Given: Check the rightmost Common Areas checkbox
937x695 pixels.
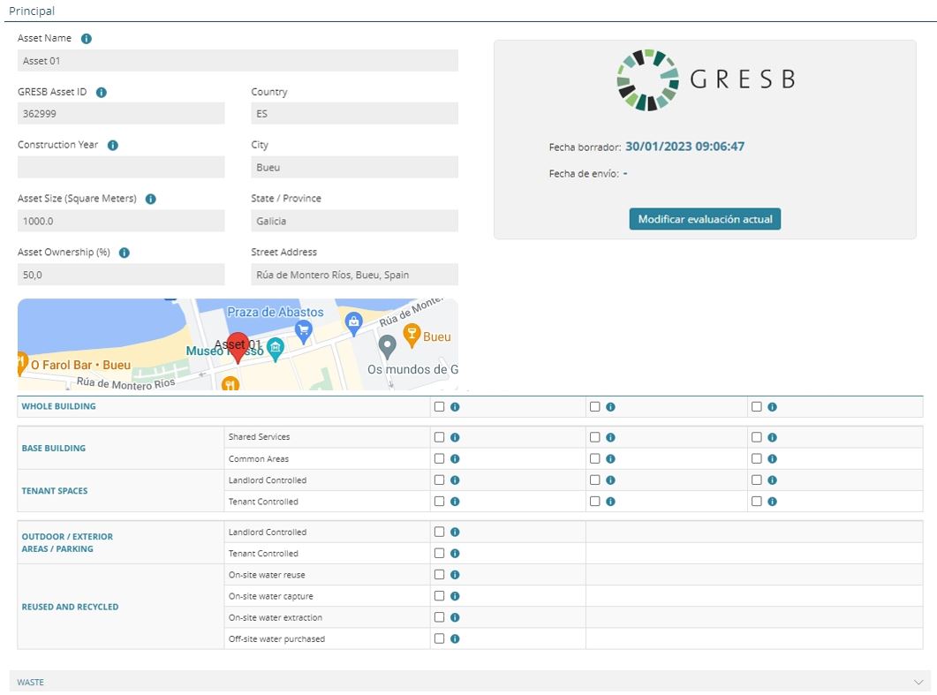Looking at the screenshot, I should click(x=757, y=458).
